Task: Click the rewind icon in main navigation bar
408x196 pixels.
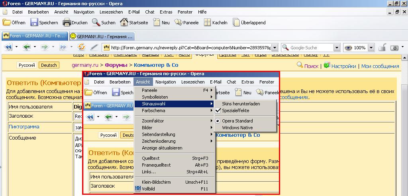Action: (9, 47)
